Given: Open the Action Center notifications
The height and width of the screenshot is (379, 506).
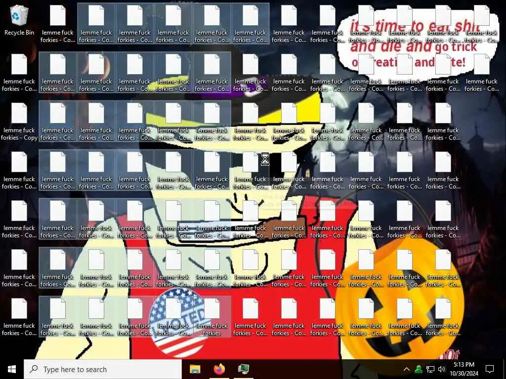Looking at the screenshot, I should coord(490,369).
